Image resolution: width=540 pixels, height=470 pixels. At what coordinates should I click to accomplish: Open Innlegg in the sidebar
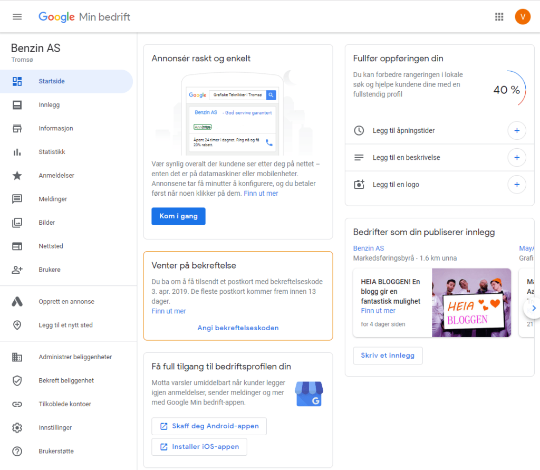click(x=49, y=105)
